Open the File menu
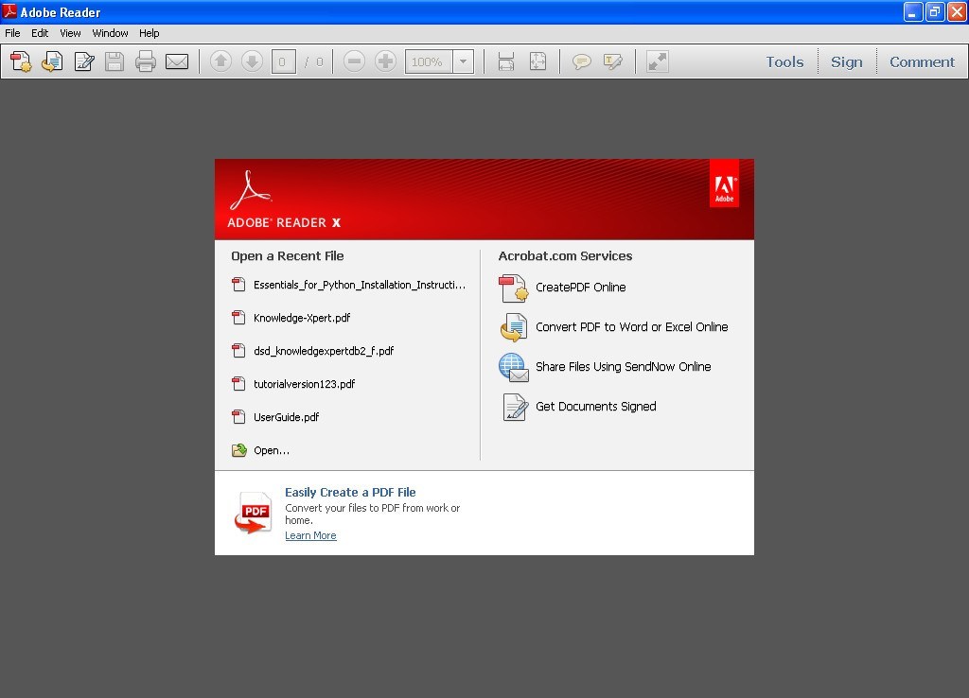This screenshot has height=698, width=969. tap(12, 33)
